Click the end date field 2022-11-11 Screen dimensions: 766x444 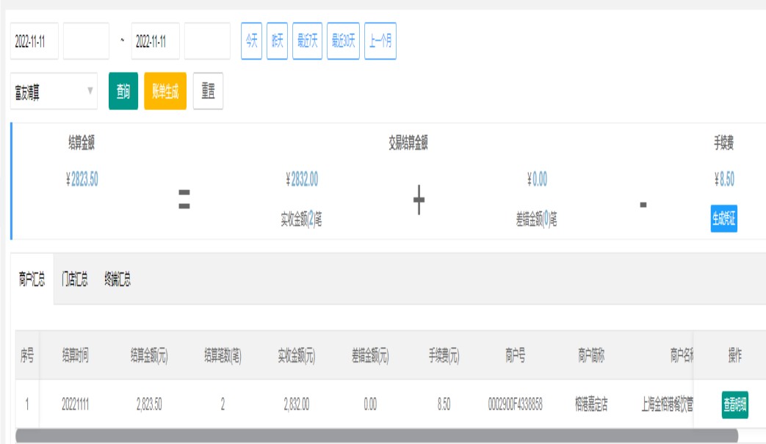click(x=155, y=41)
